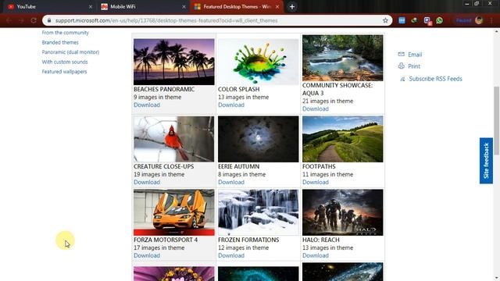Select the Featured Desktop Themes tab
The height and width of the screenshot is (281, 500).
point(237,7)
